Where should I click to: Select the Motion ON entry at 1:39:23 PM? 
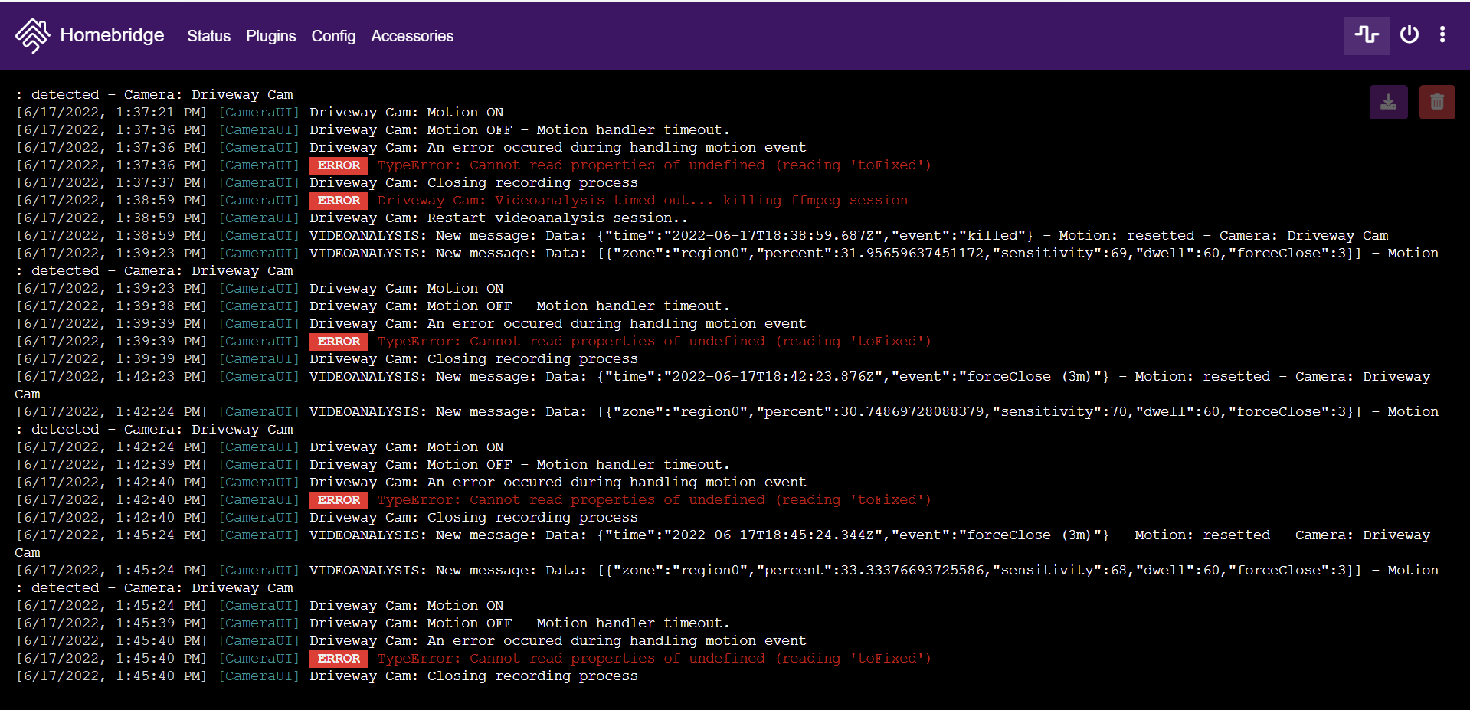(x=406, y=288)
